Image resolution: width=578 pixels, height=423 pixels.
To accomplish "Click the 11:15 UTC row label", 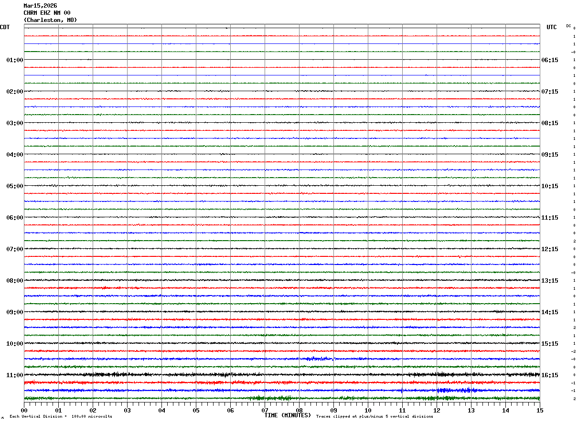I will [x=549, y=218].
